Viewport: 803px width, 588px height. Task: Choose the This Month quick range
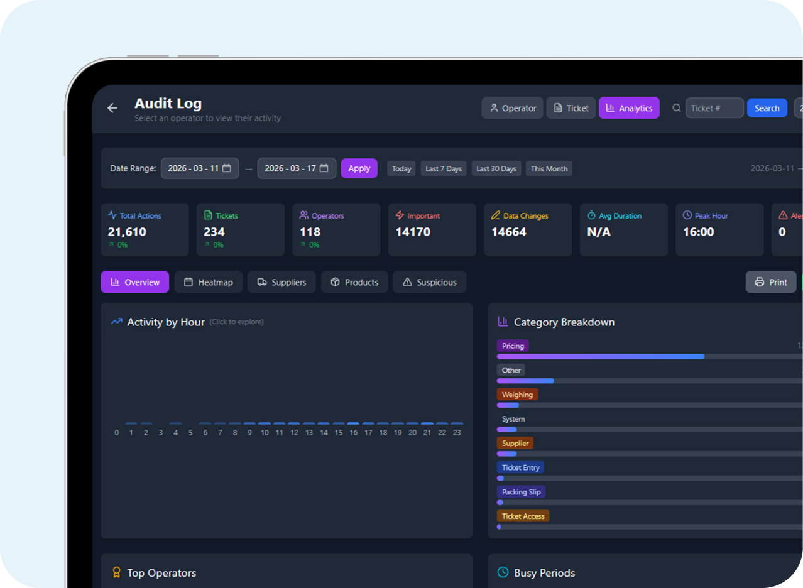[549, 168]
